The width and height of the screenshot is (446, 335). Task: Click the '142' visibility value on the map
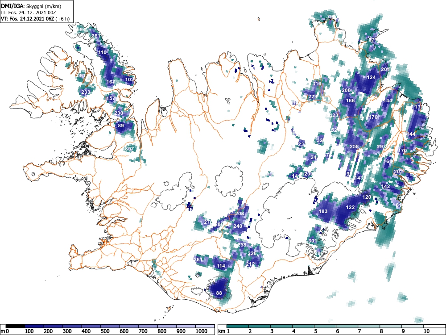(386, 186)
